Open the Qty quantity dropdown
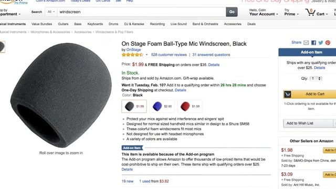The width and height of the screenshot is (336, 189). [316, 79]
